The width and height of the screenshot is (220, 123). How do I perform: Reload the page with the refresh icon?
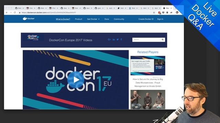[15, 13]
